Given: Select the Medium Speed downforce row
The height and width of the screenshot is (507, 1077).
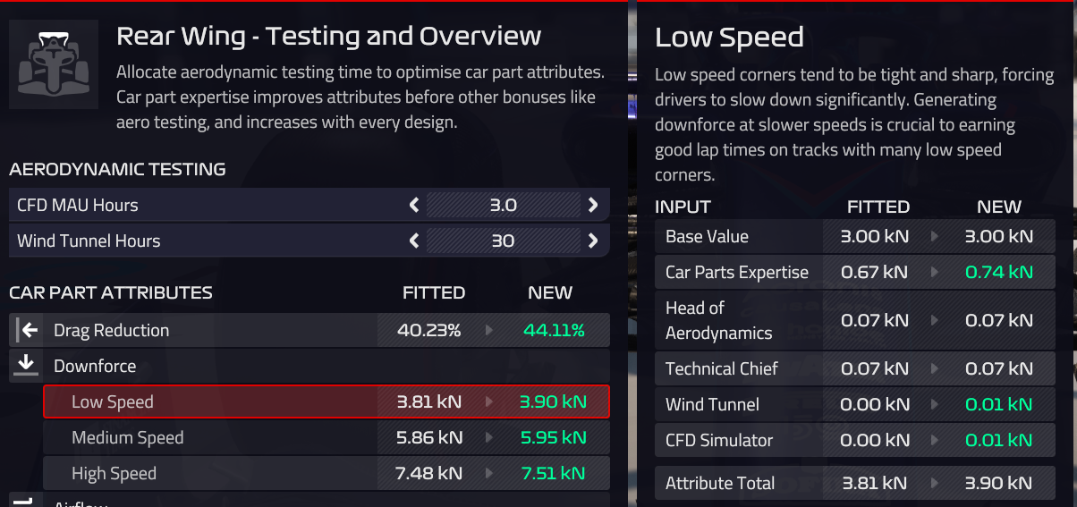Looking at the screenshot, I should pos(326,438).
